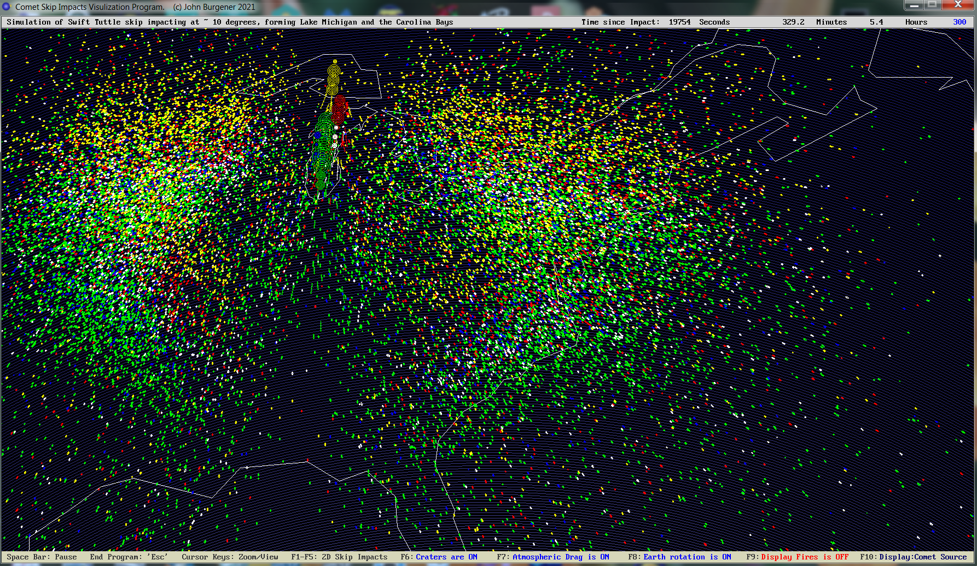Click F10 Display: Comet Source label
Image resolution: width=977 pixels, height=566 pixels.
[x=913, y=557]
